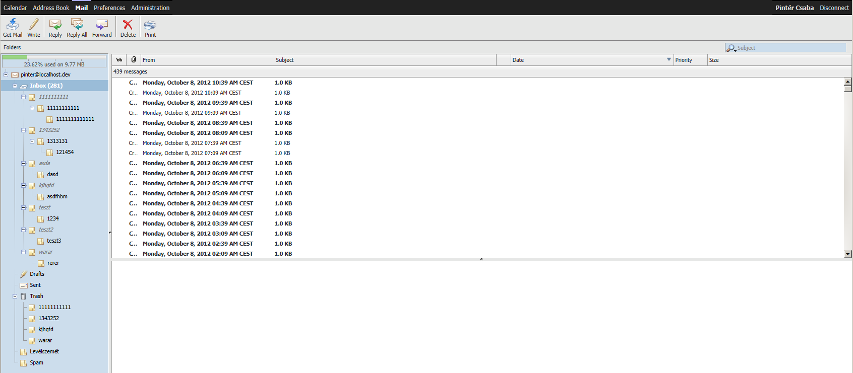Select the Drafts folder
Viewport: 853px width, 373px height.
[37, 274]
